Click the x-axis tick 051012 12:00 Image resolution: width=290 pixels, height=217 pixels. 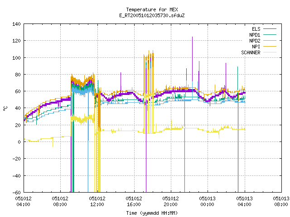(97, 202)
